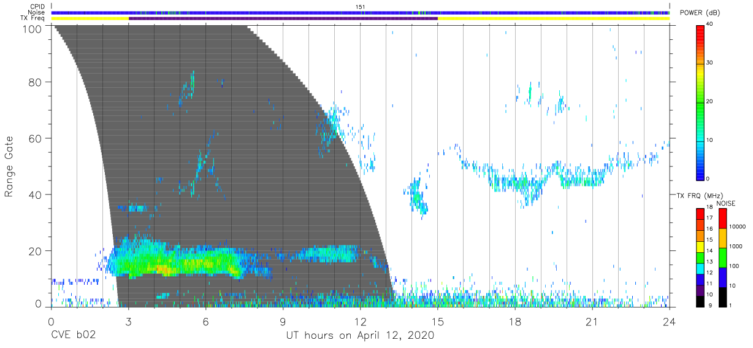Click the 1000 label on NOISE legend
Image resolution: width=753 pixels, height=348 pixels.
pyautogui.click(x=735, y=246)
